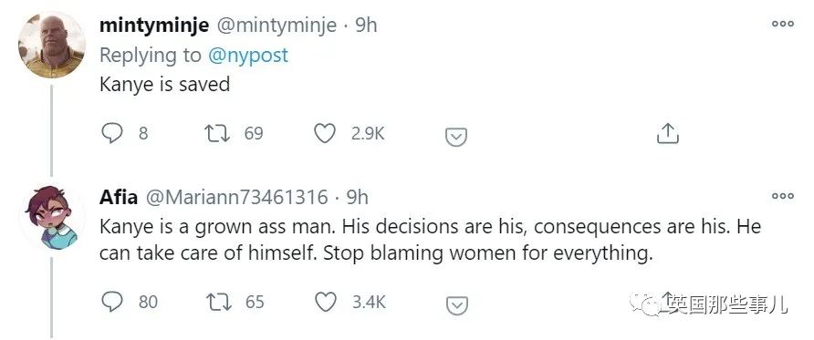This screenshot has width=814, height=340.
Task: Open Afia's cartoon avatar profile picture
Action: (51, 218)
